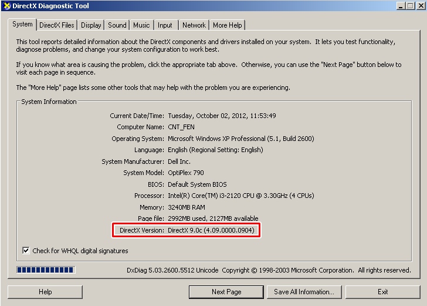Screen dimensions: 427x306
Task: Minimize the DirectX Diagnostic Tool window
Action: (x=400, y=6)
